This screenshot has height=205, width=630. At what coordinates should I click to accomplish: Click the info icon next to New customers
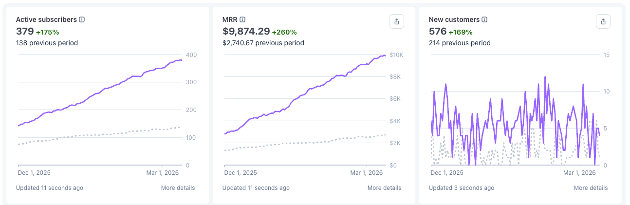pyautogui.click(x=484, y=19)
